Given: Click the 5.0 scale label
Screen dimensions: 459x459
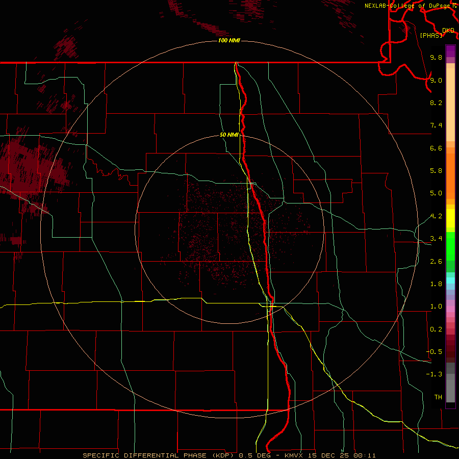Looking at the screenshot, I should 436,193.
